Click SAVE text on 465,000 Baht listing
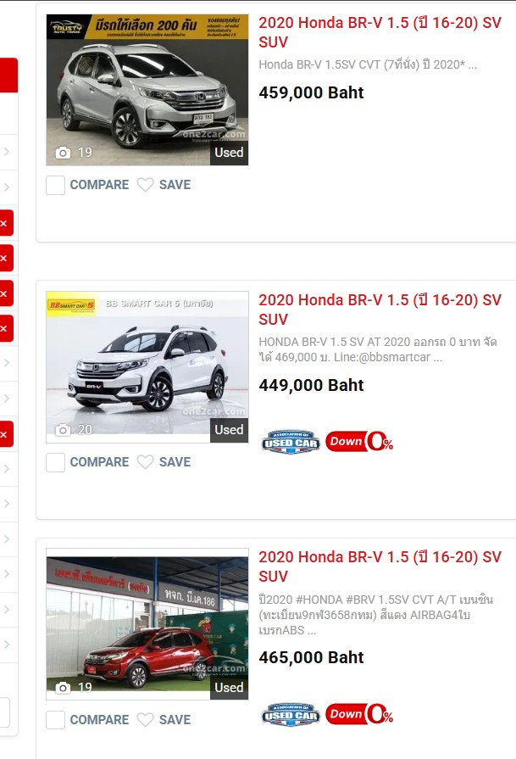Viewport: 516px width, 759px height. coord(175,720)
